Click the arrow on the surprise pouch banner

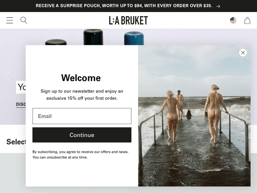pyautogui.click(x=218, y=6)
